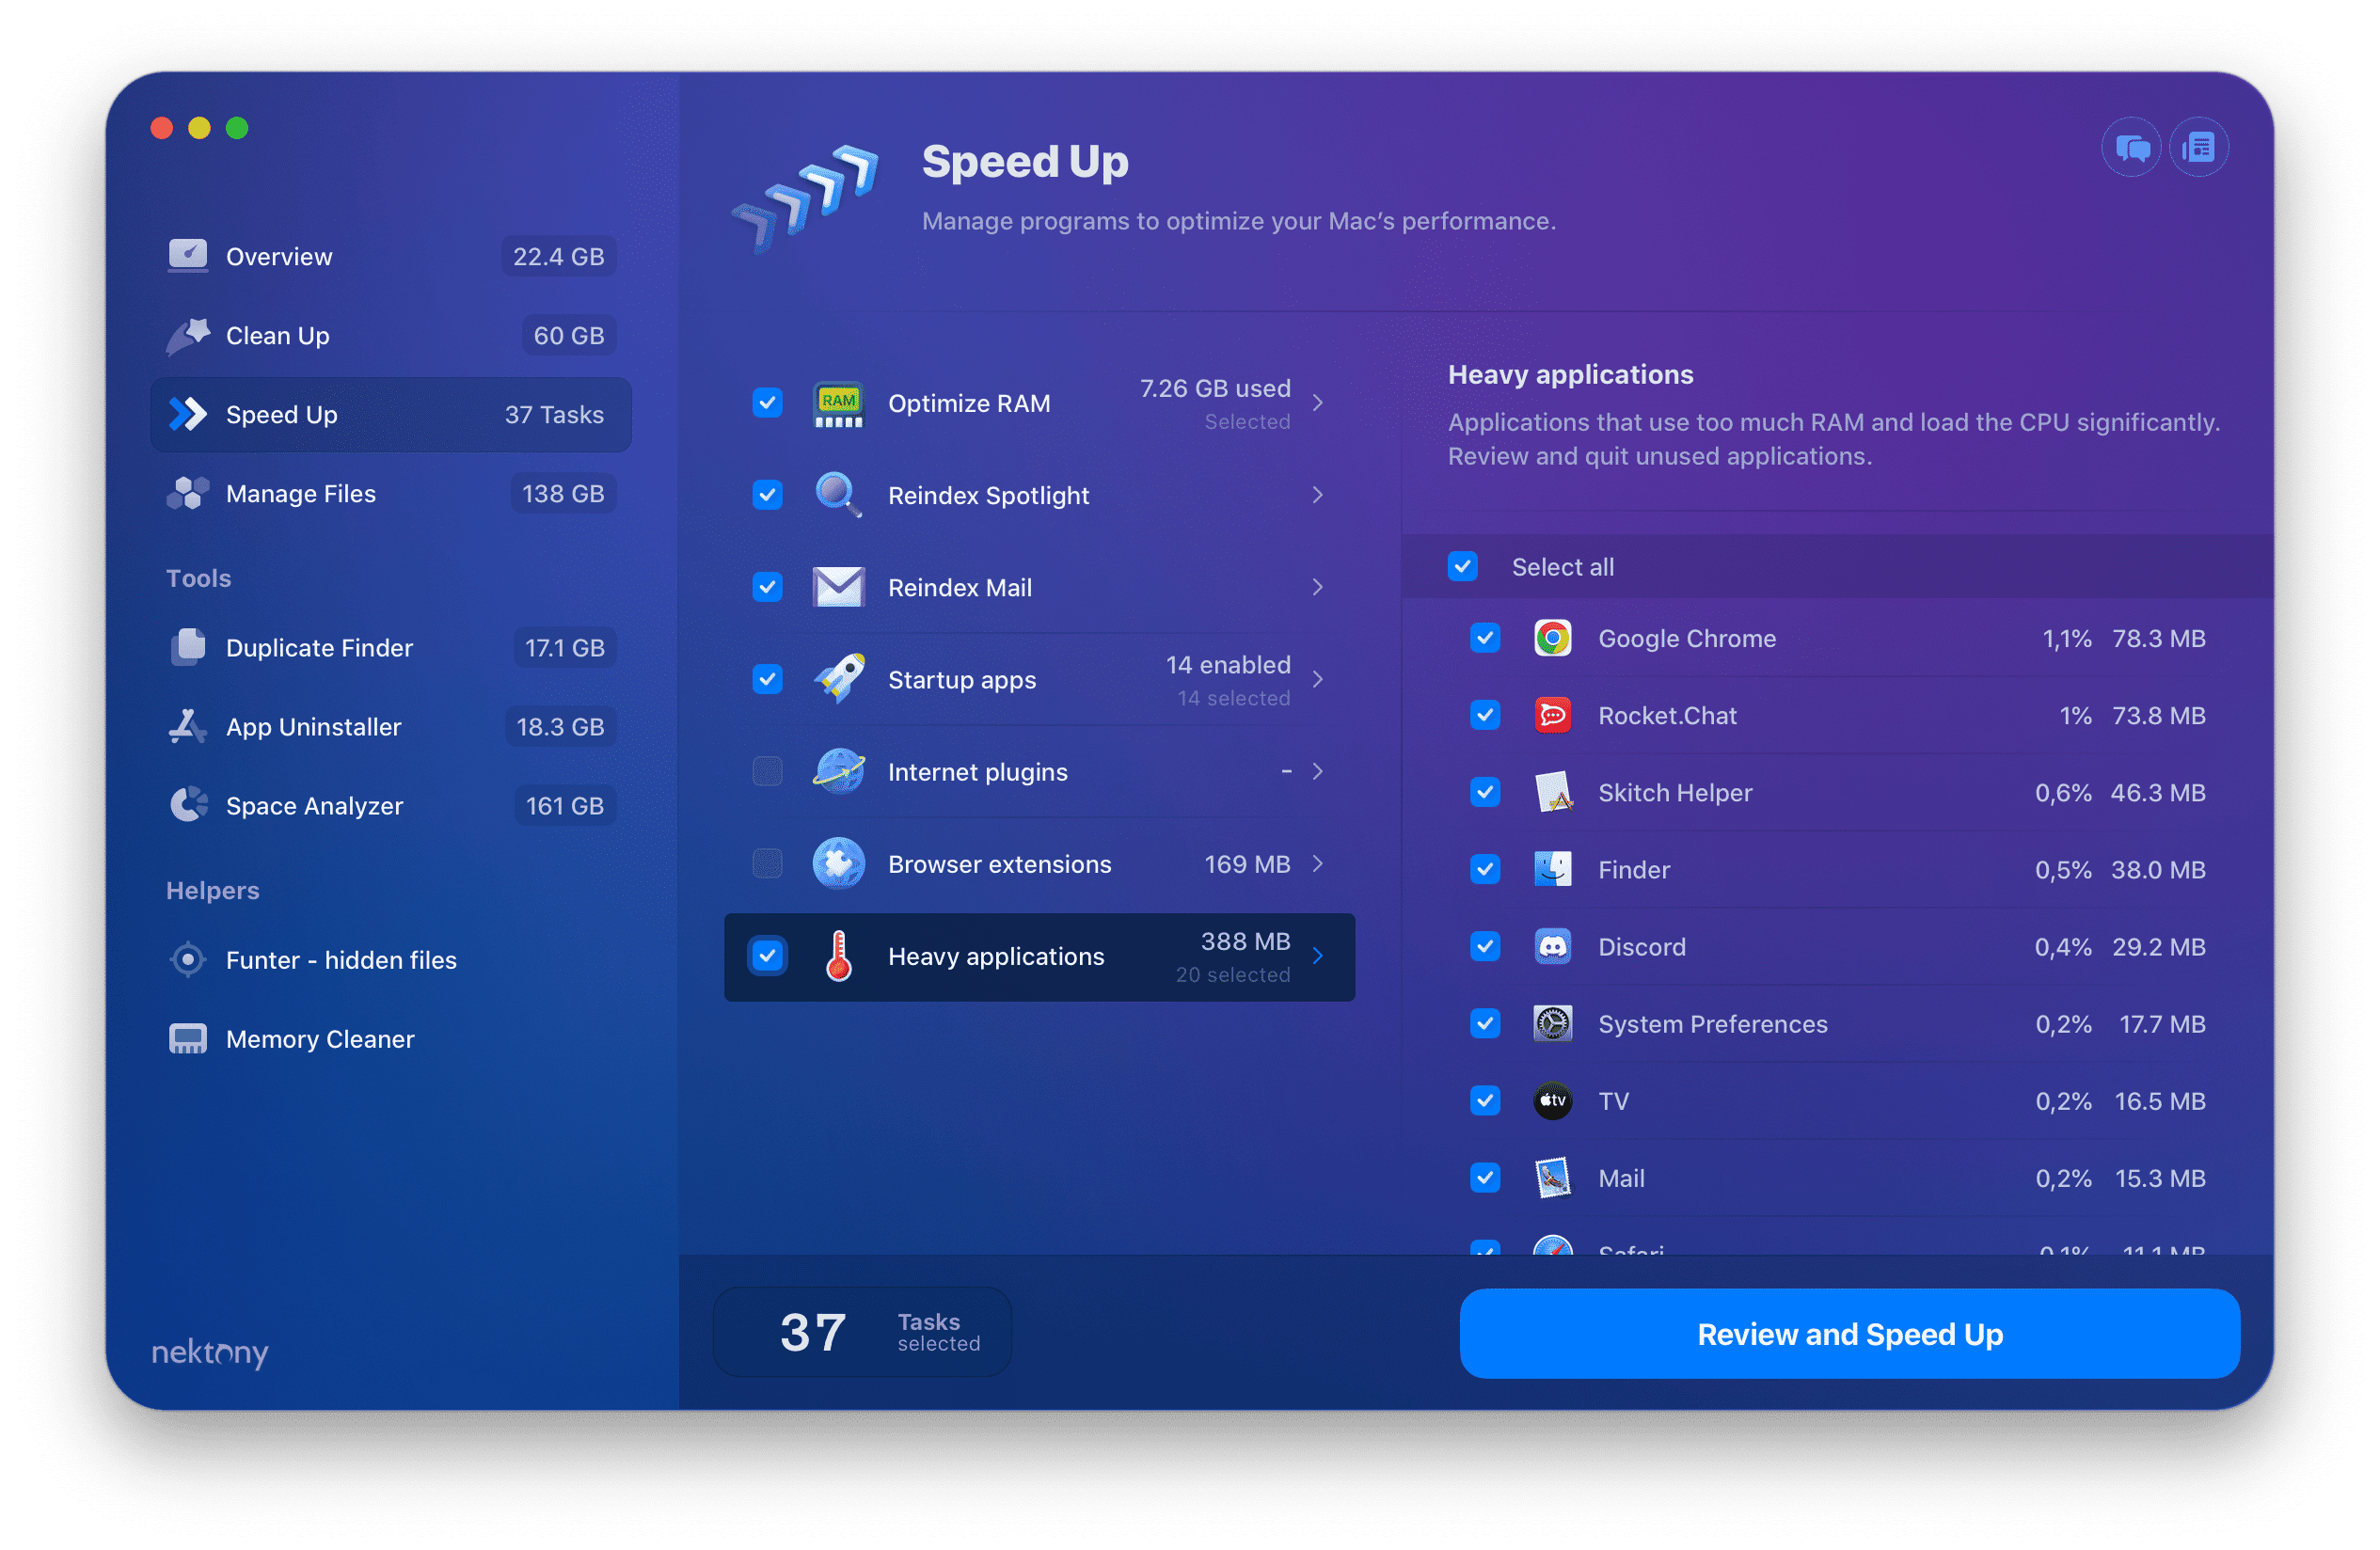Screen dimensions: 2380x1550
Task: Toggle the Browser extensions checkbox
Action: click(x=763, y=863)
